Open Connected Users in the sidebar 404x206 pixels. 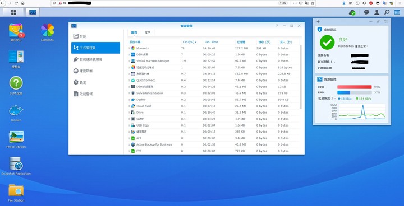[x=95, y=59]
